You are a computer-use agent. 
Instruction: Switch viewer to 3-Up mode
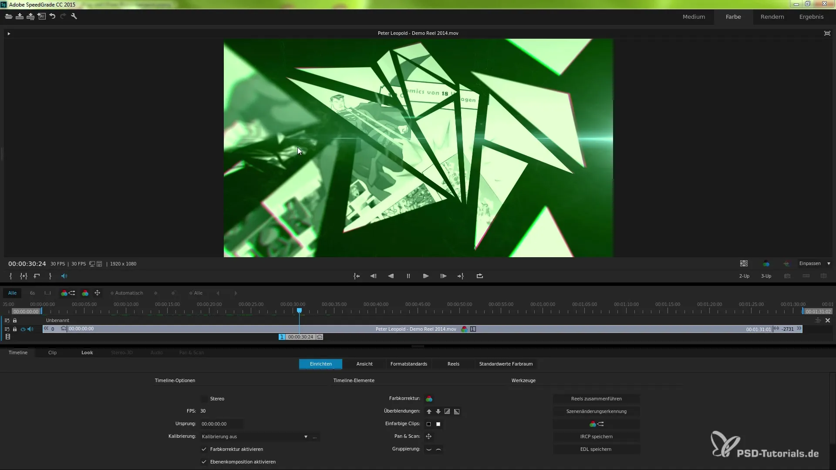pos(766,276)
